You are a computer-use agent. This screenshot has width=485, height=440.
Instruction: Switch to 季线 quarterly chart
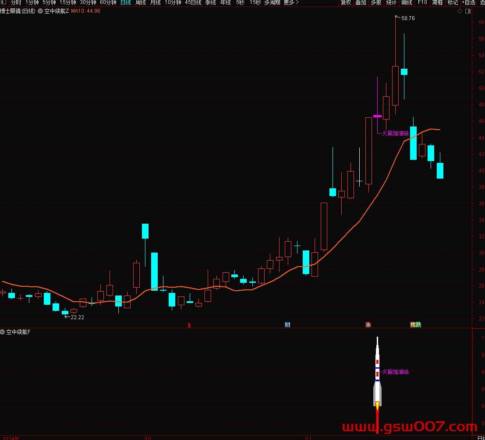(210, 3)
